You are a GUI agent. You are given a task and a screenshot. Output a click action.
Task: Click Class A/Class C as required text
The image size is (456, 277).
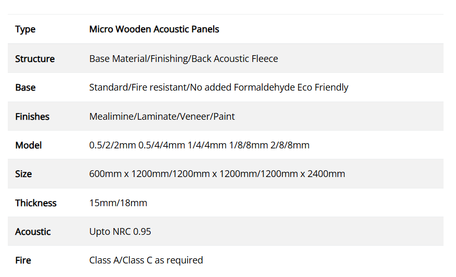[x=146, y=260]
